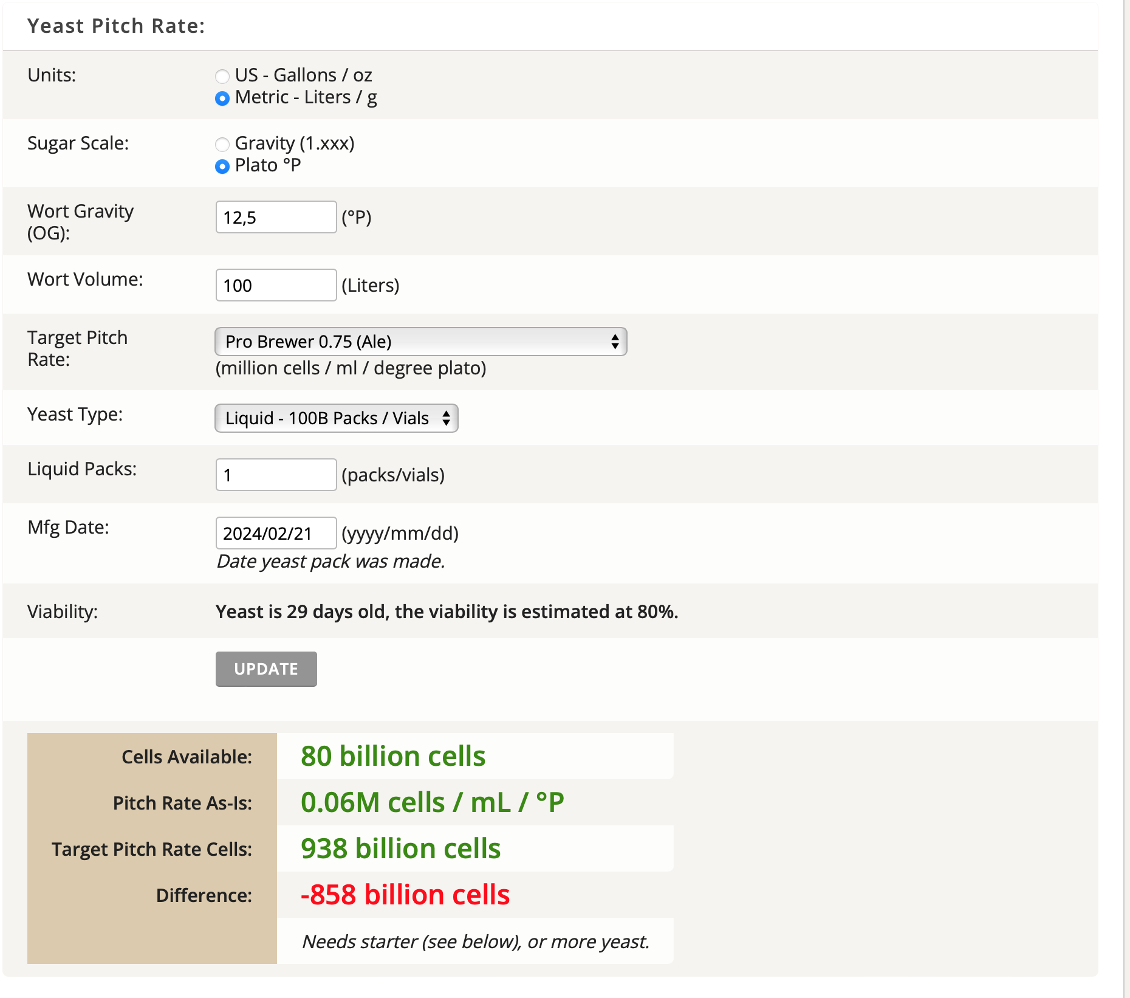Click the 80 billion cells available result
The width and height of the screenshot is (1130, 998).
click(x=392, y=756)
